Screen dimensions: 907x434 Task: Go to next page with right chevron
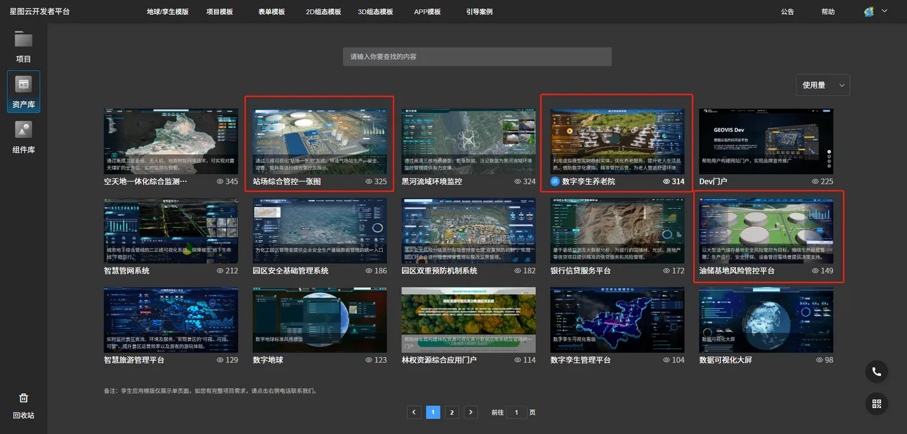[471, 412]
